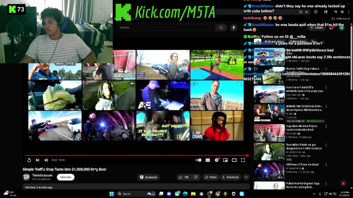Click the red video progress bar
The image size is (353, 198).
click(136, 156)
